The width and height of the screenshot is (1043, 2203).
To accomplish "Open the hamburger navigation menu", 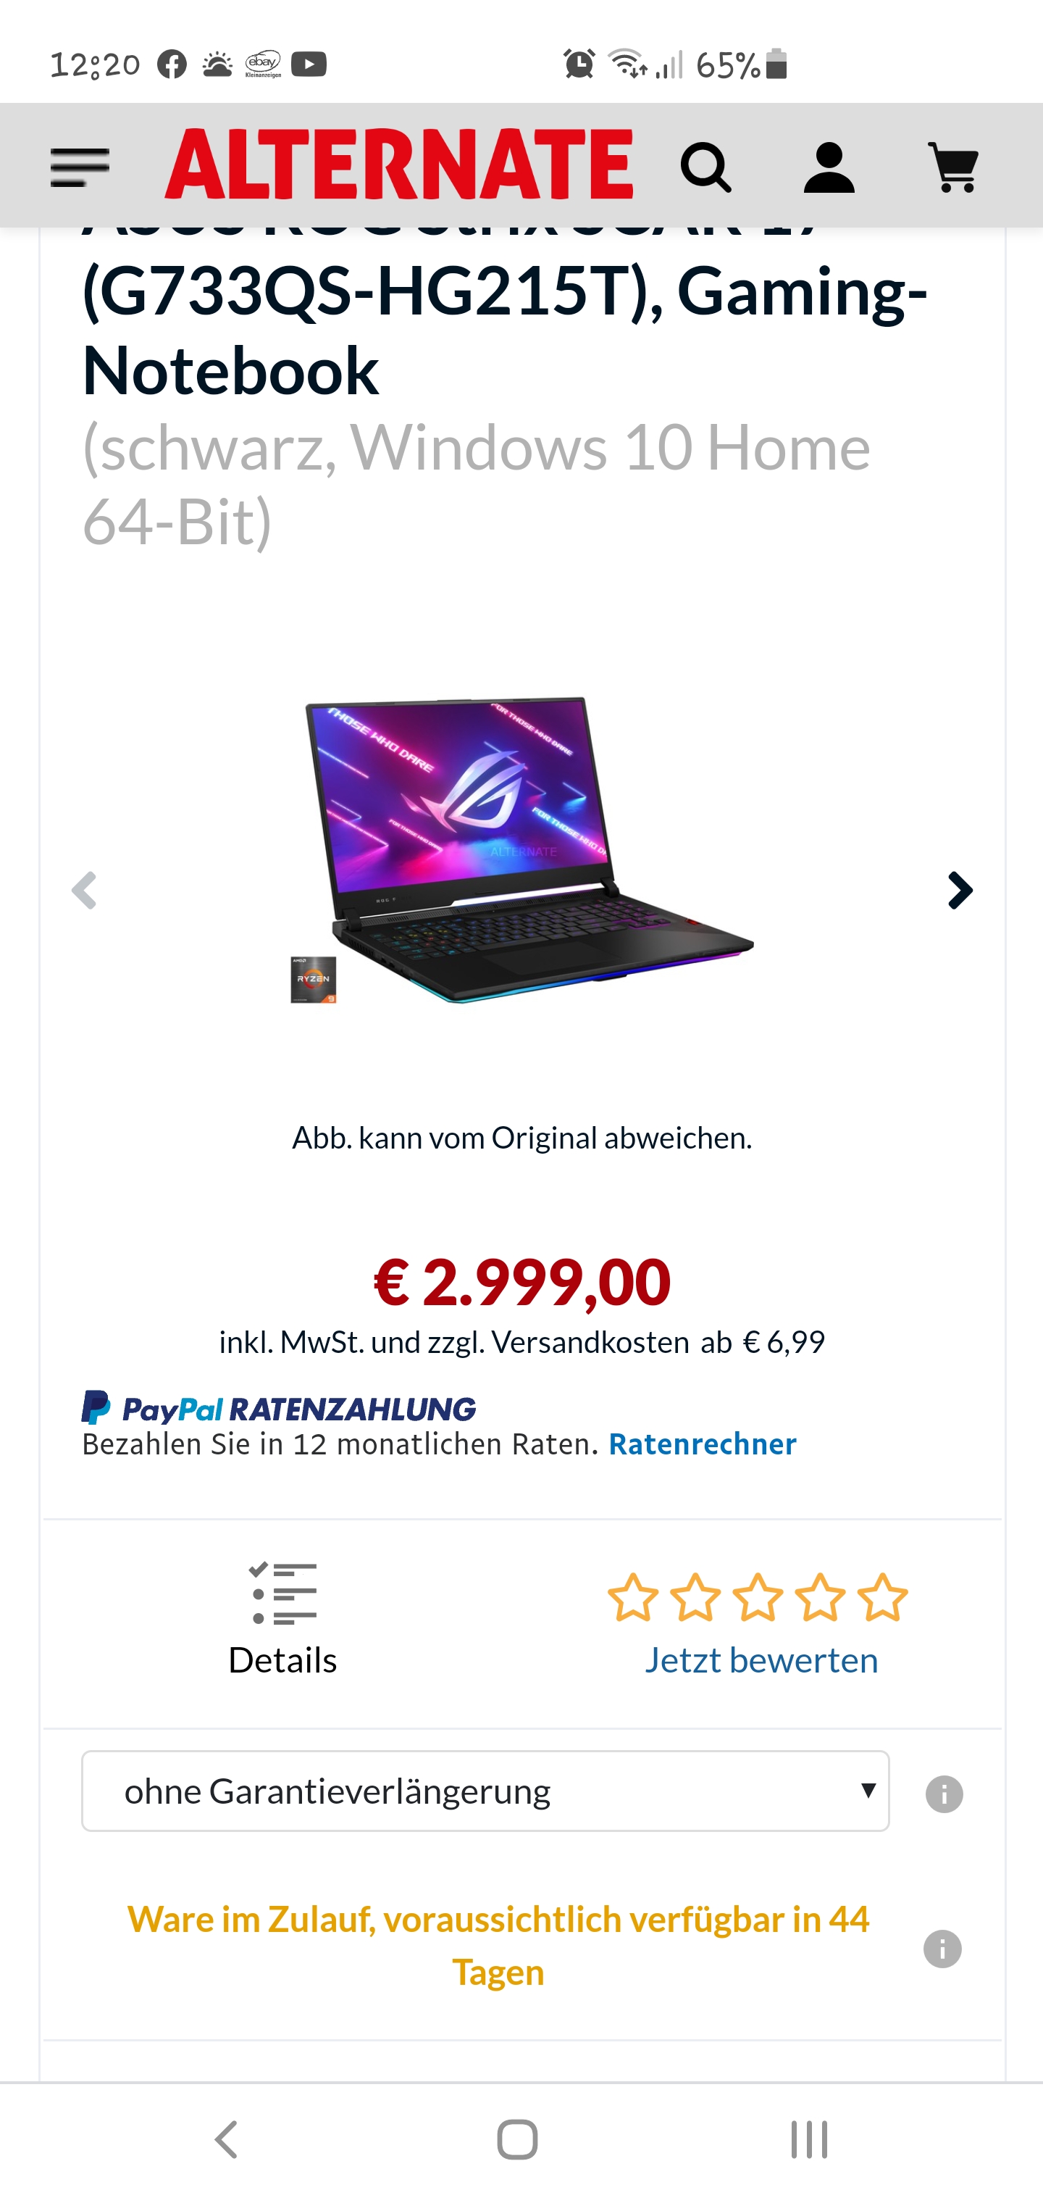I will coord(80,167).
